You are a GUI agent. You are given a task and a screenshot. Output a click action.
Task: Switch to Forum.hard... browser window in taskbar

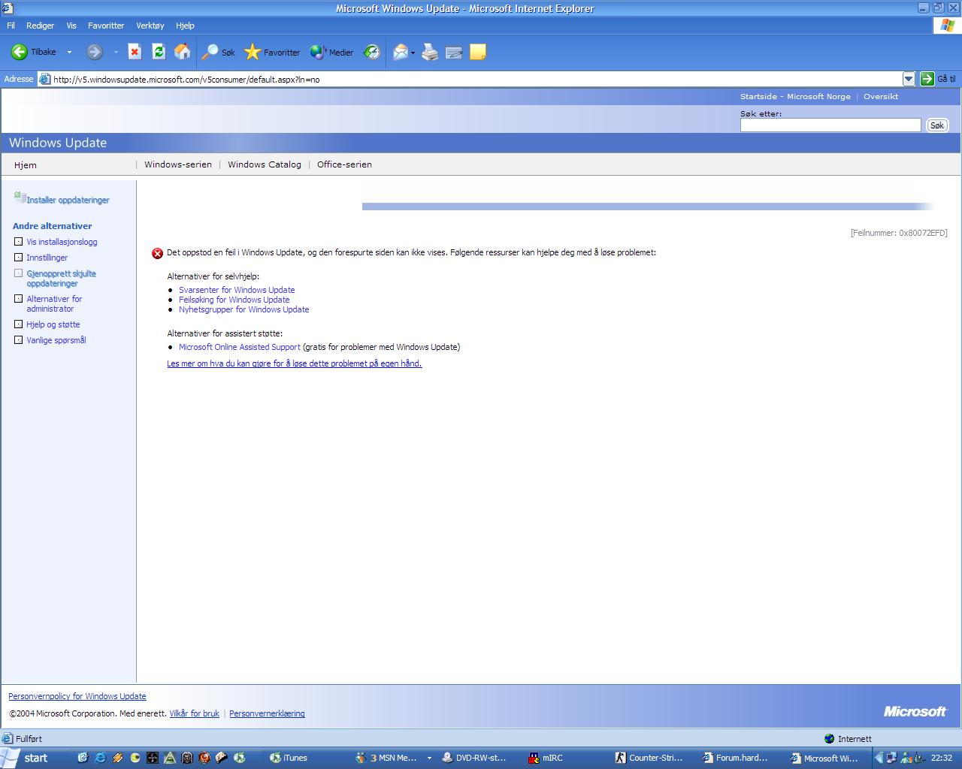point(738,758)
